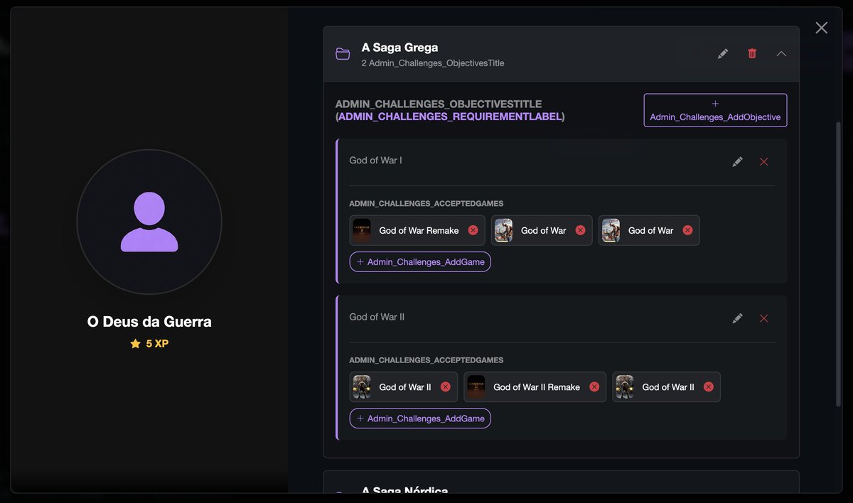Click the folder icon beside A Saga Grega
Screen dimensions: 853x503
(343, 54)
